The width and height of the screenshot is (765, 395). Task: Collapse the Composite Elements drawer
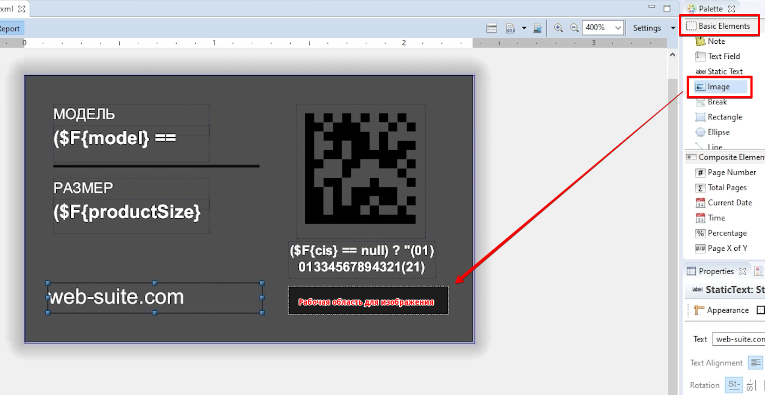click(725, 157)
